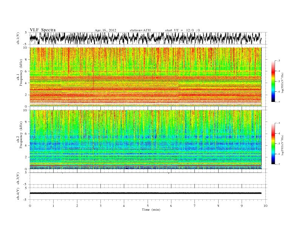Click the "6" kHz tick of ch.2 spectrogram

click(26, 134)
